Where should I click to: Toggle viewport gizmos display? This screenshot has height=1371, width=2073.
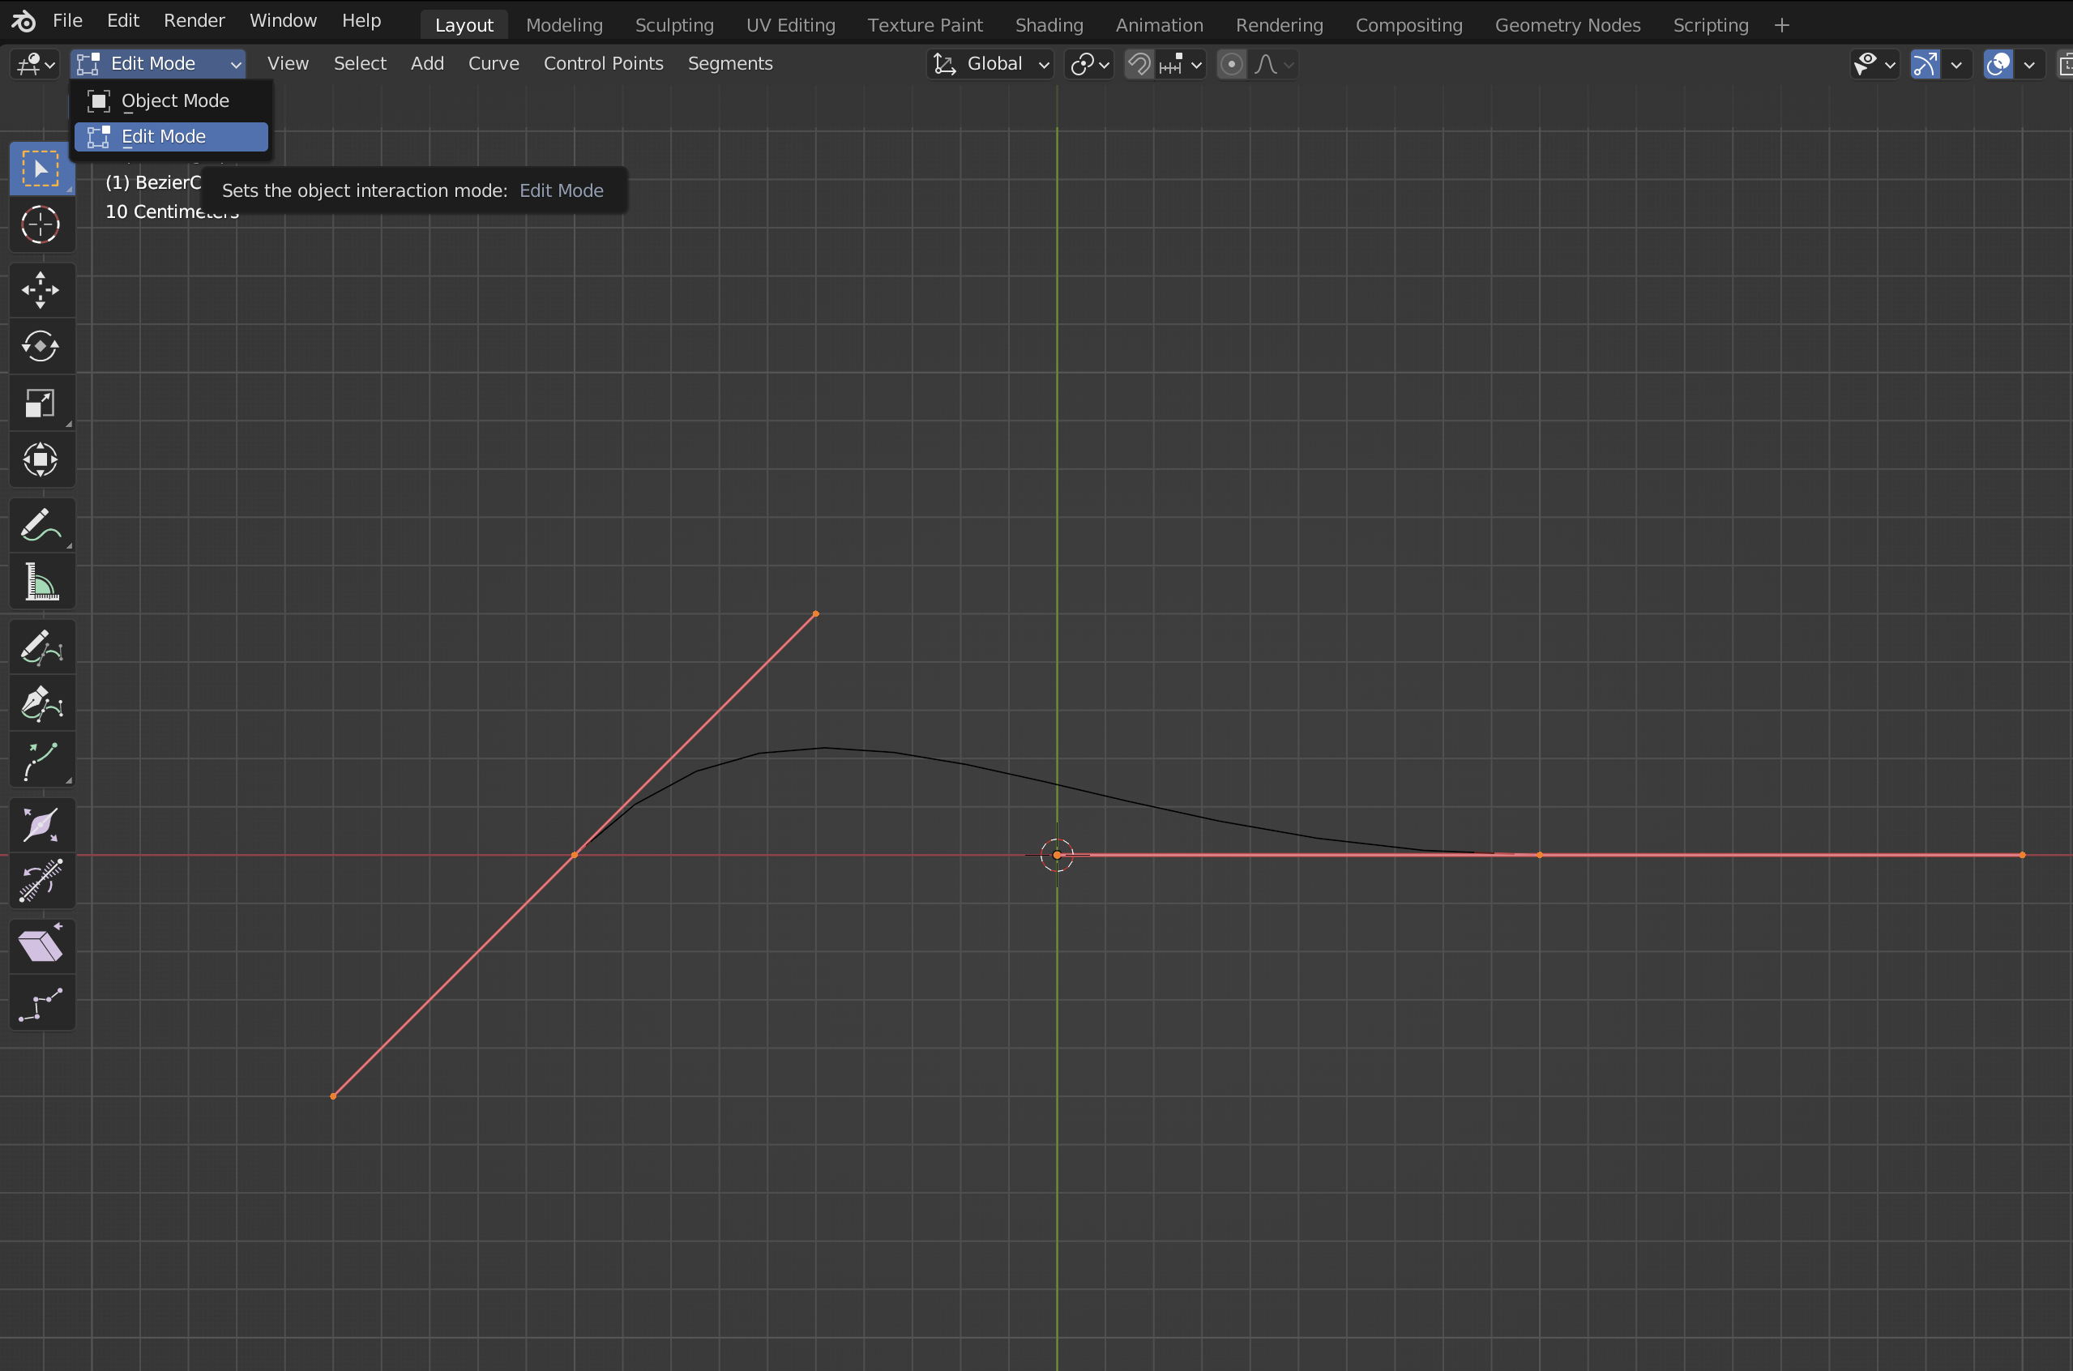(x=1926, y=64)
